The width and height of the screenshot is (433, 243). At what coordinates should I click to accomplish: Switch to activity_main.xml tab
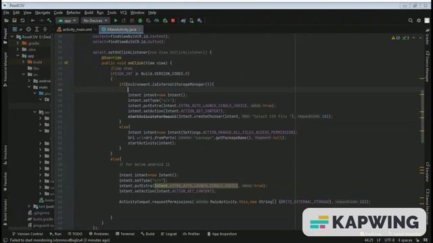pos(74,29)
